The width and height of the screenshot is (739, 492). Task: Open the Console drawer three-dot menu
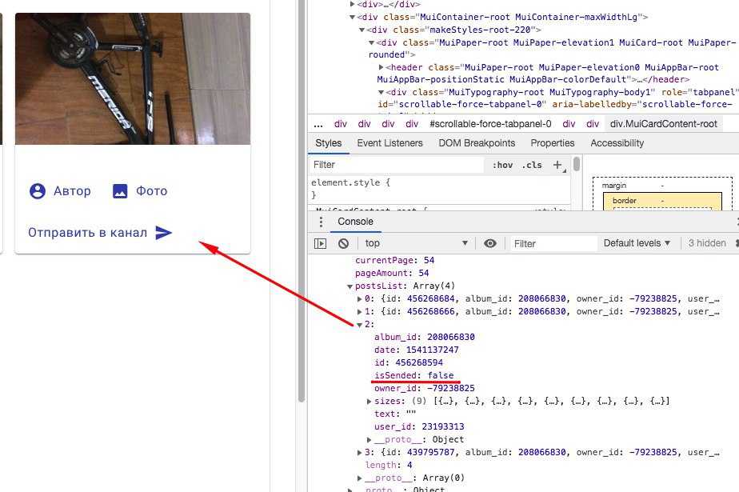[x=321, y=222]
